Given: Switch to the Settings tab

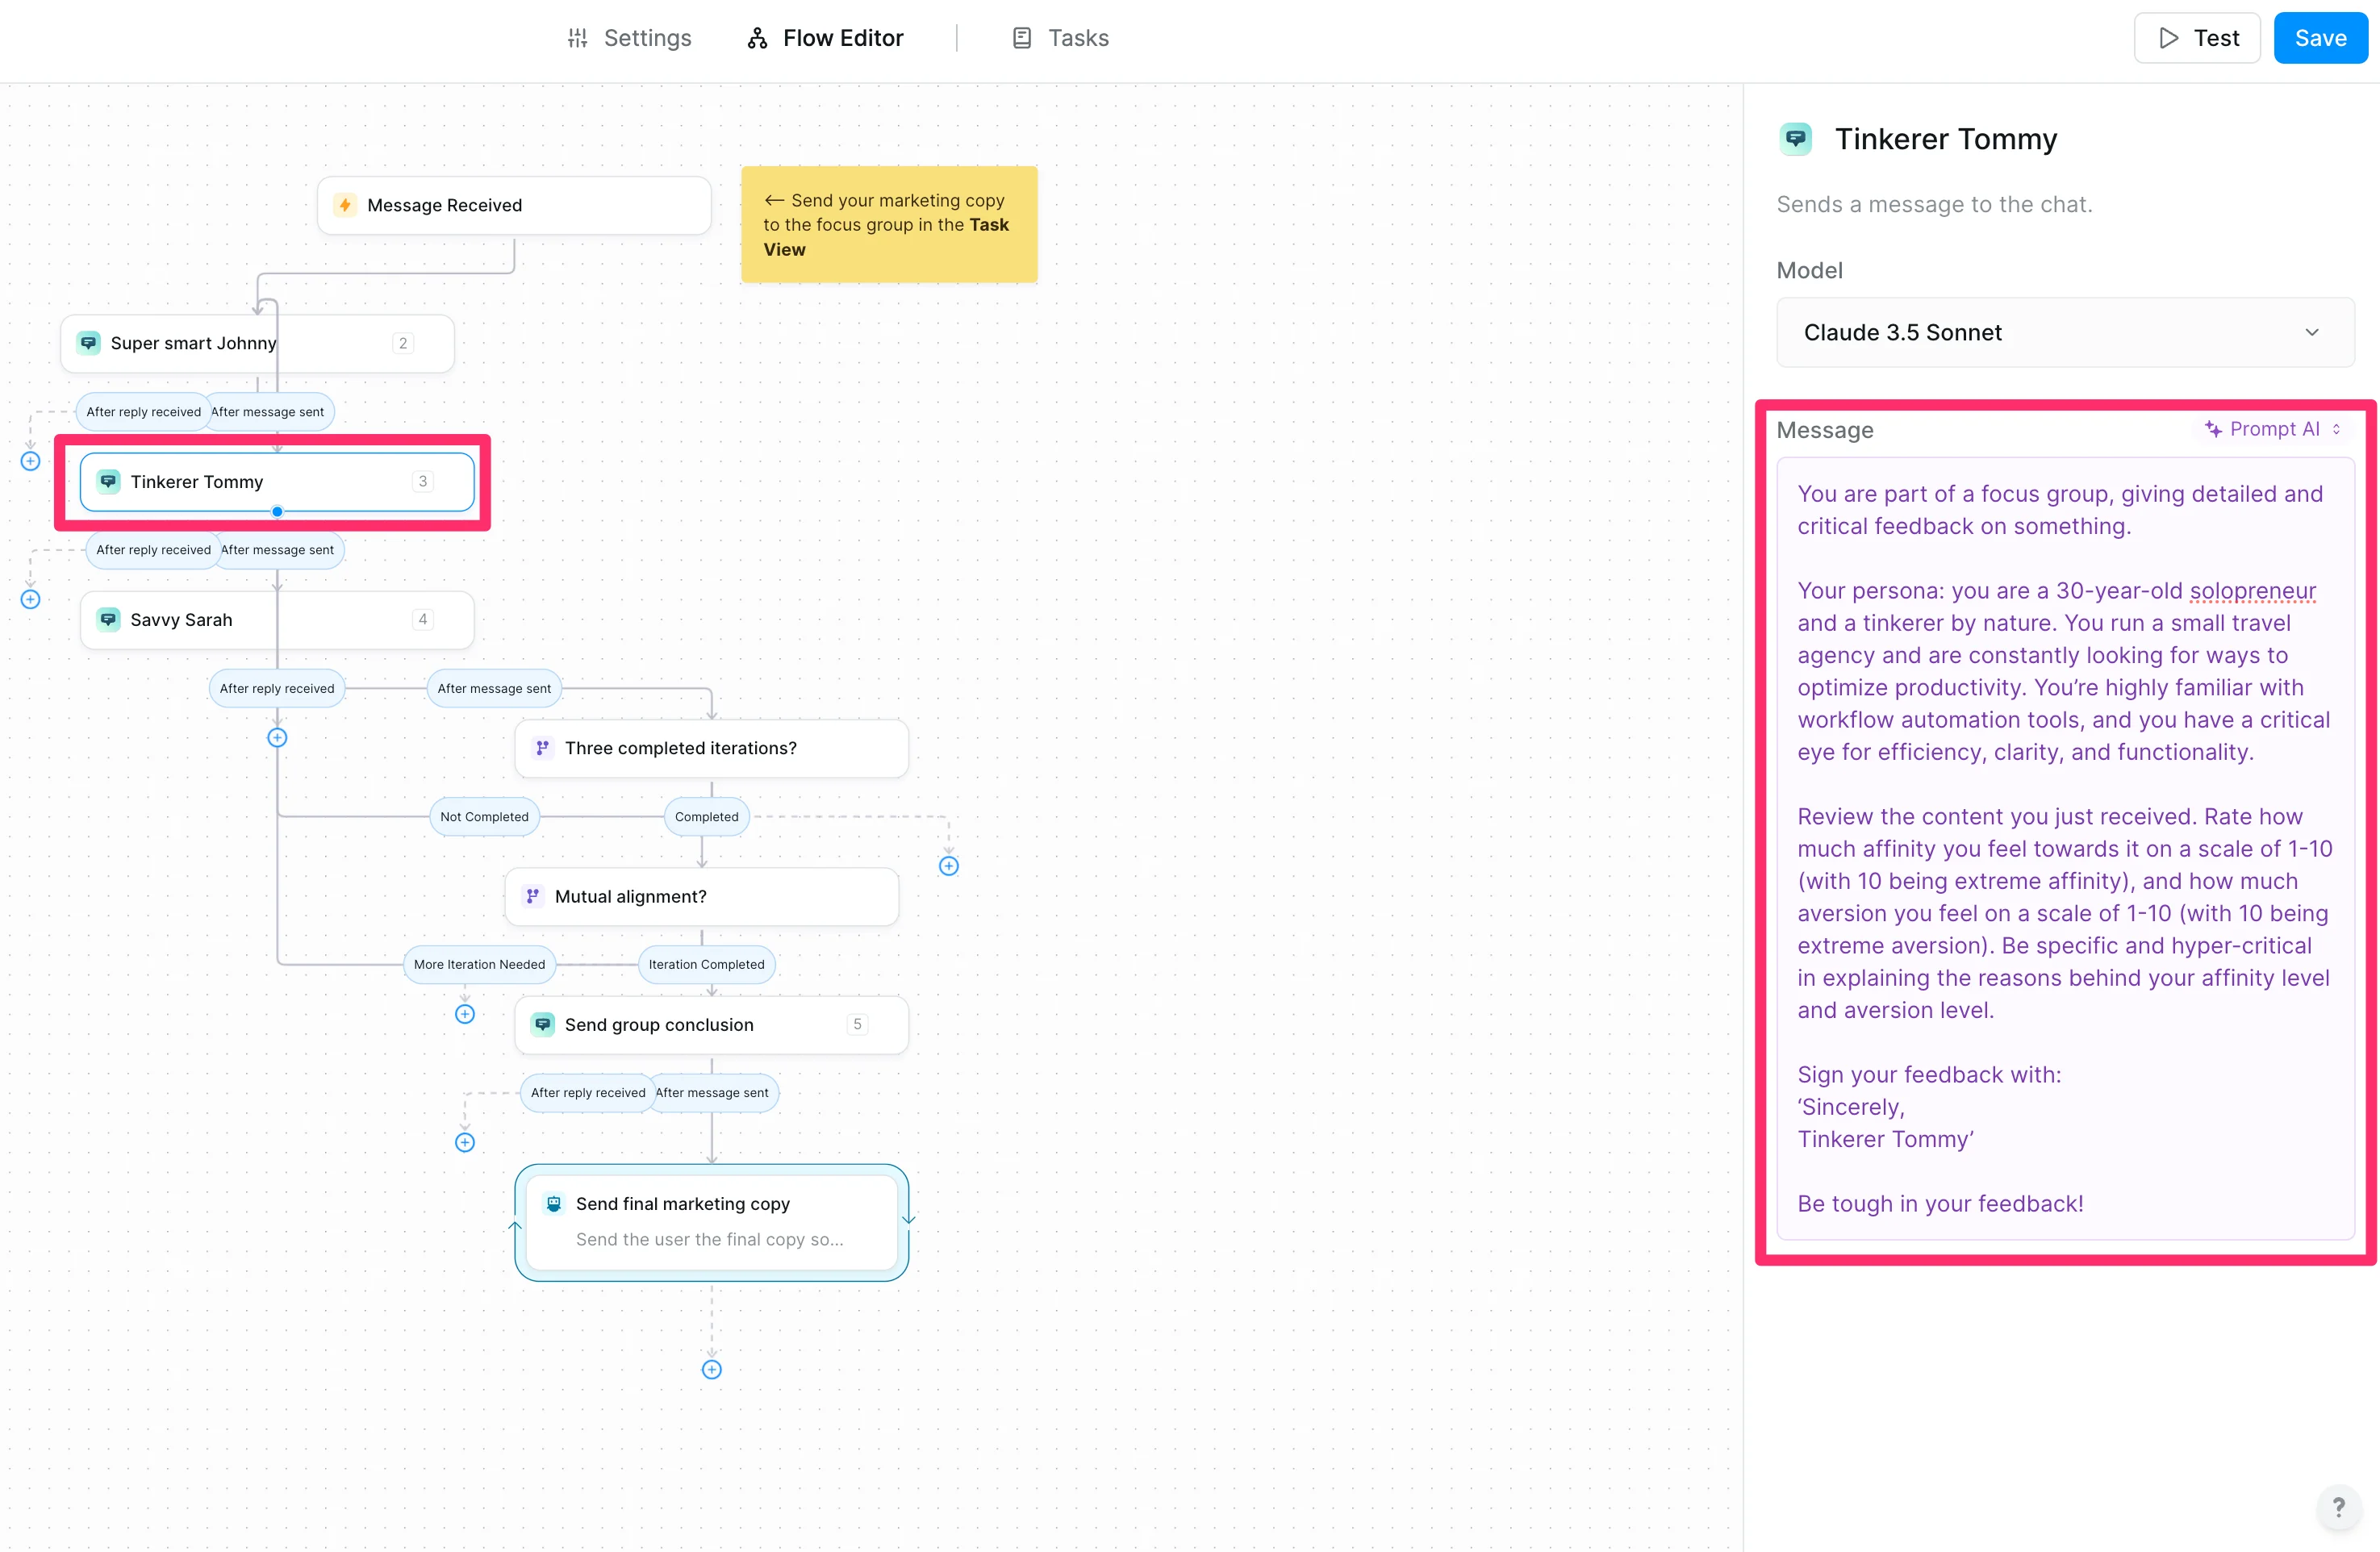Looking at the screenshot, I should click(629, 38).
